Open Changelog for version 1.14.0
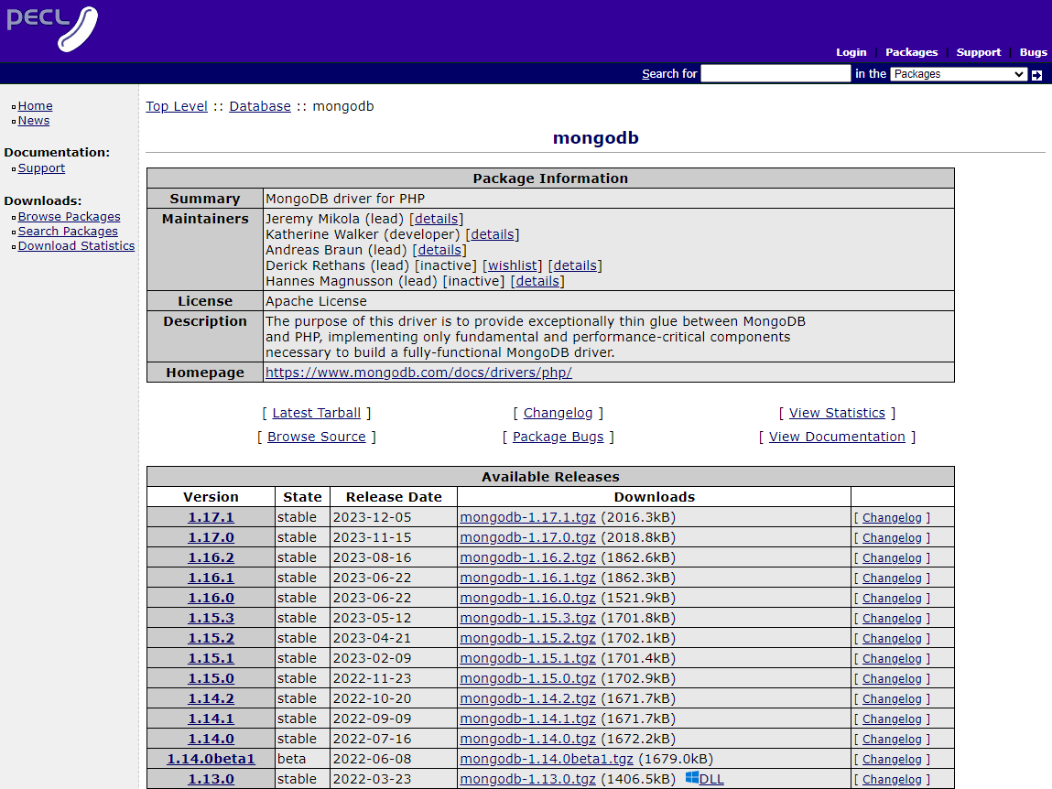 892,740
